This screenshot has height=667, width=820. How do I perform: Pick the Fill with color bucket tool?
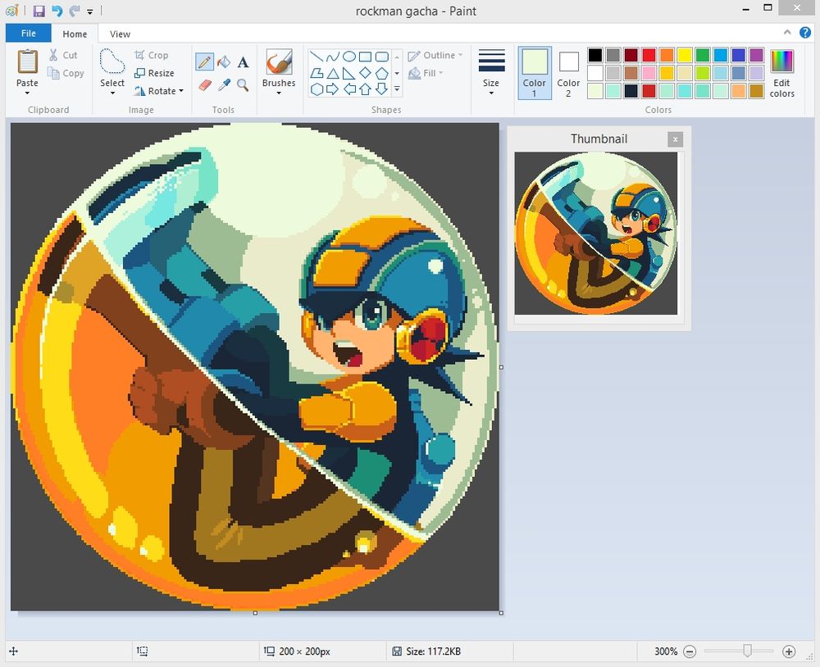click(223, 61)
